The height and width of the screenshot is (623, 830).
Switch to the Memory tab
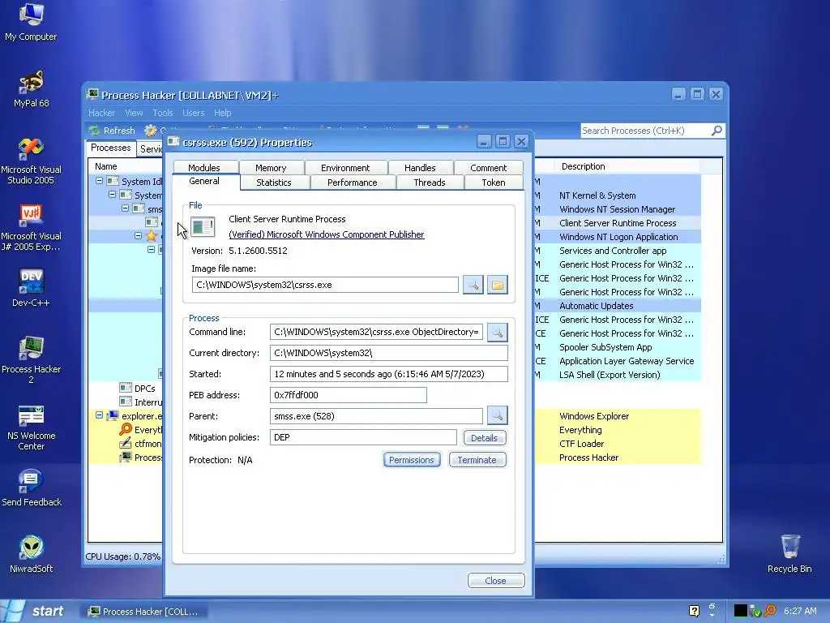coord(271,167)
